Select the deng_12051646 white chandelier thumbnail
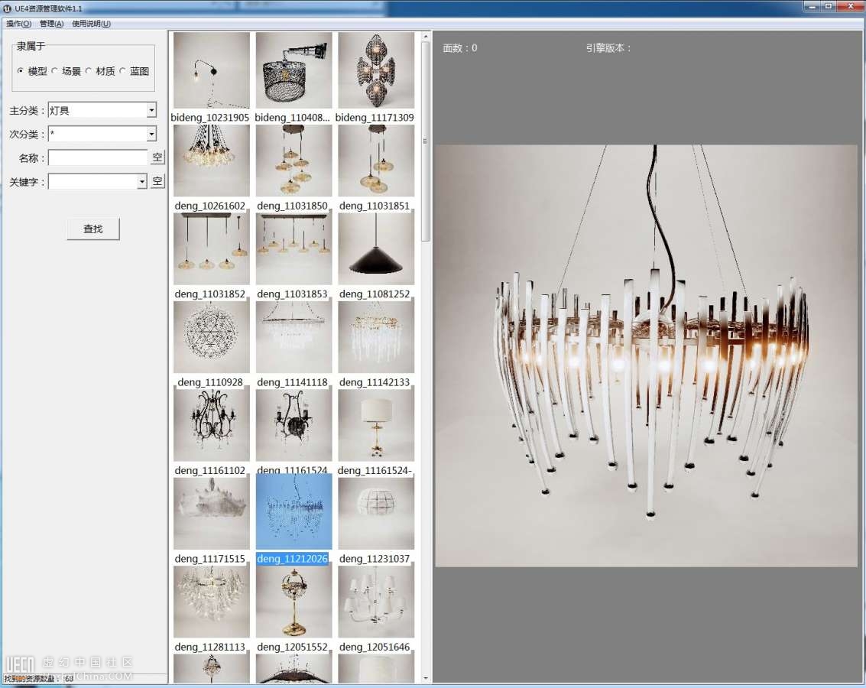Image resolution: width=866 pixels, height=688 pixels. pyautogui.click(x=376, y=602)
